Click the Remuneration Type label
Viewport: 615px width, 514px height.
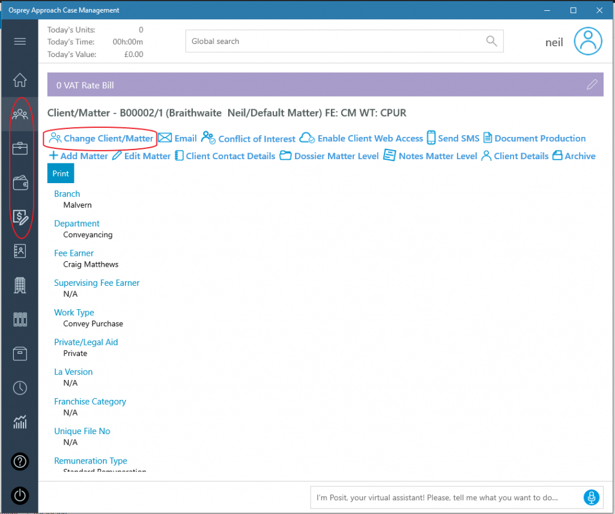(91, 461)
